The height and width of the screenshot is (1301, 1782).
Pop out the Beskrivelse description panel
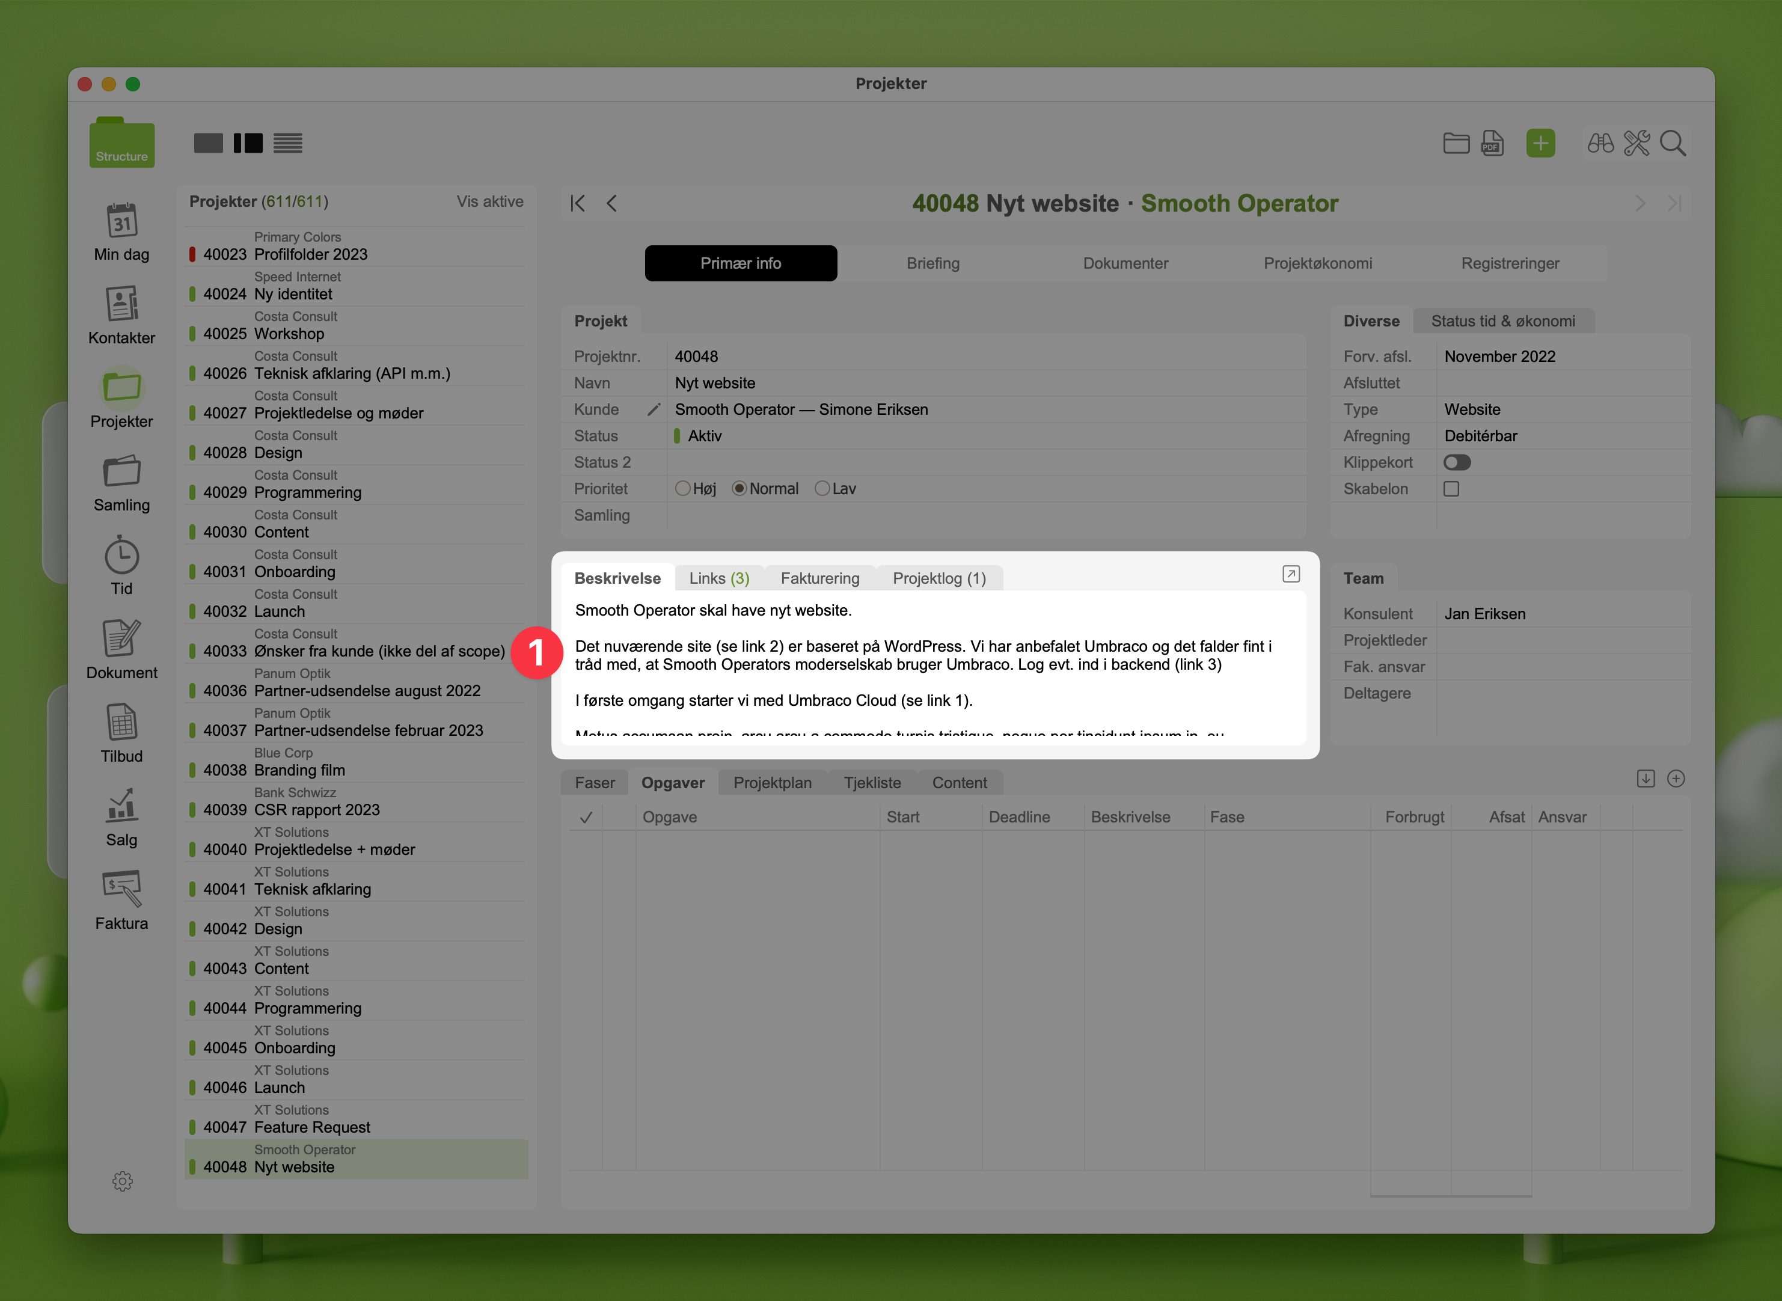[x=1291, y=574]
